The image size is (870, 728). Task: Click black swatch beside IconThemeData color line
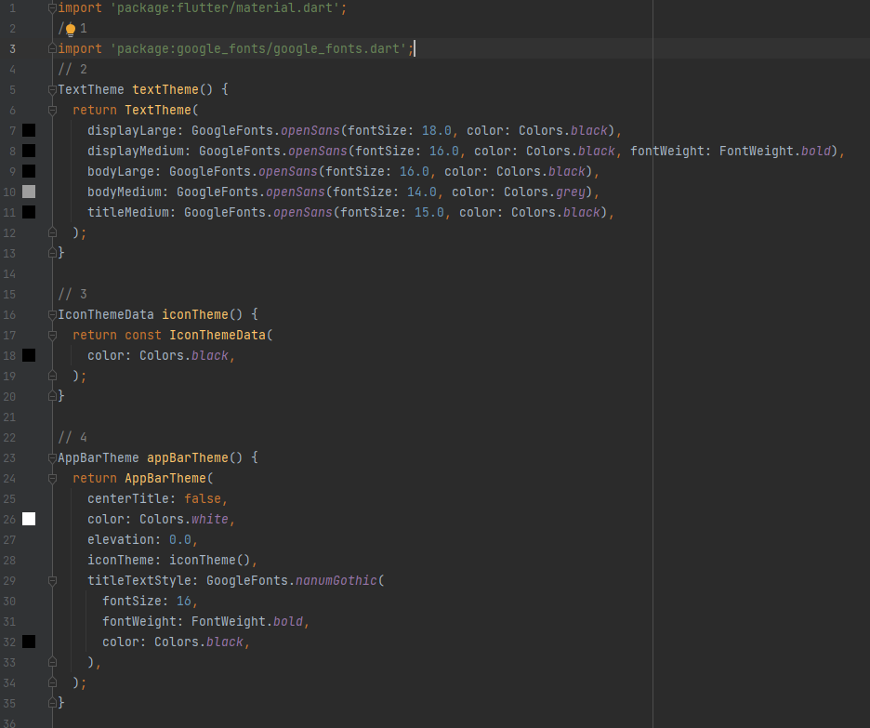click(29, 355)
